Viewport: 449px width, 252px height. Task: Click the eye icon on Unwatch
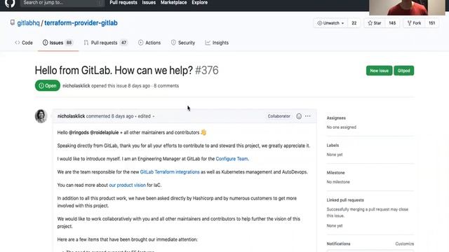(x=320, y=23)
